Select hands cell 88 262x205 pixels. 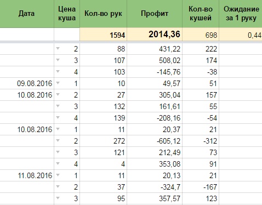pos(103,49)
